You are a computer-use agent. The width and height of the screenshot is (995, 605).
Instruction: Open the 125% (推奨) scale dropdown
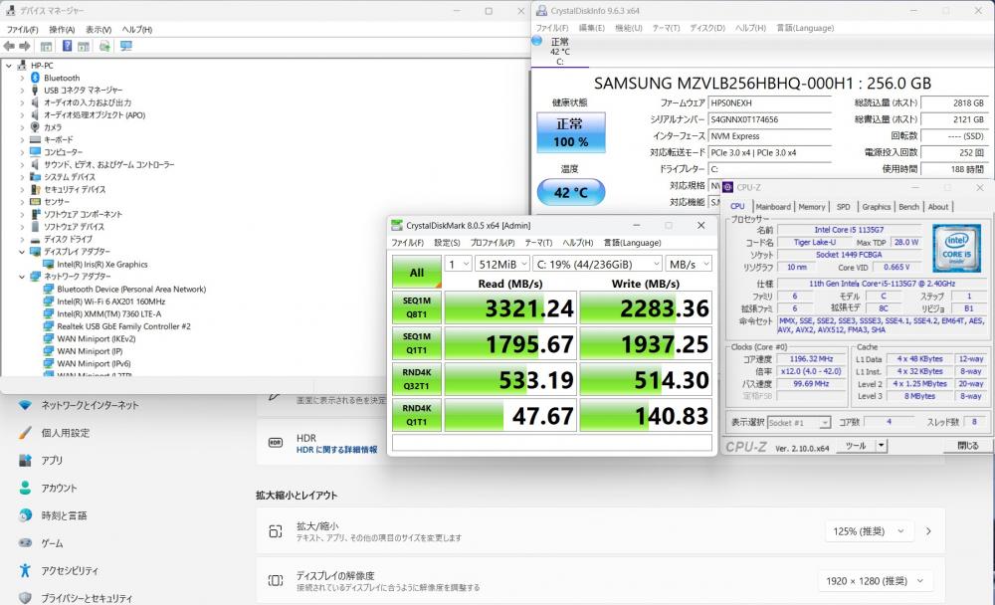tap(869, 531)
